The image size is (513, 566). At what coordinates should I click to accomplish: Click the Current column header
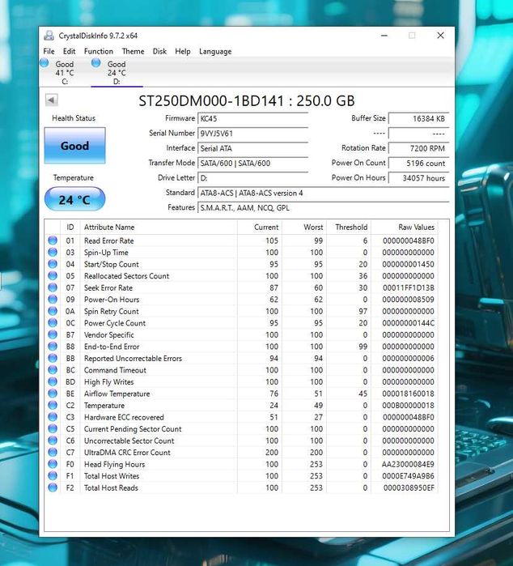point(260,227)
